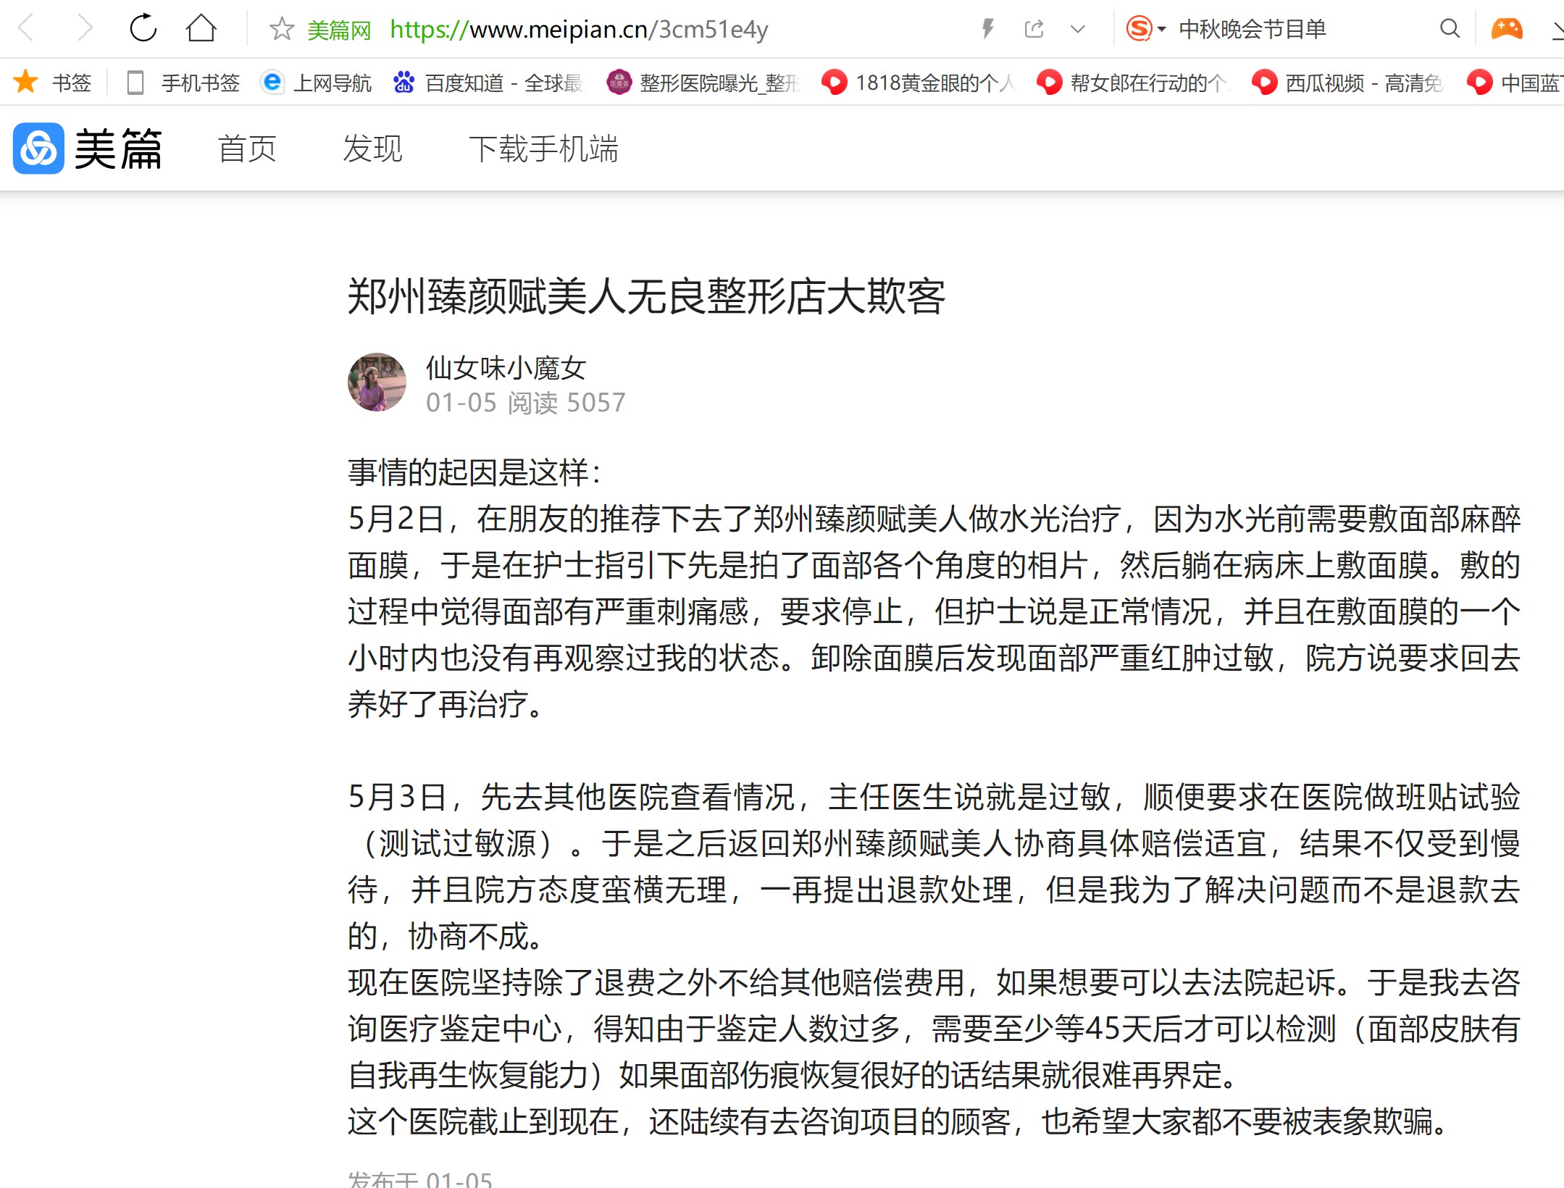Image resolution: width=1564 pixels, height=1188 pixels.
Task: Open 上网导航 bookmark
Action: point(316,83)
